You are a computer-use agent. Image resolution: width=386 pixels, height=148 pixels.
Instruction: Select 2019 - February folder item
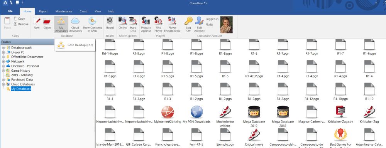click(x=22, y=75)
